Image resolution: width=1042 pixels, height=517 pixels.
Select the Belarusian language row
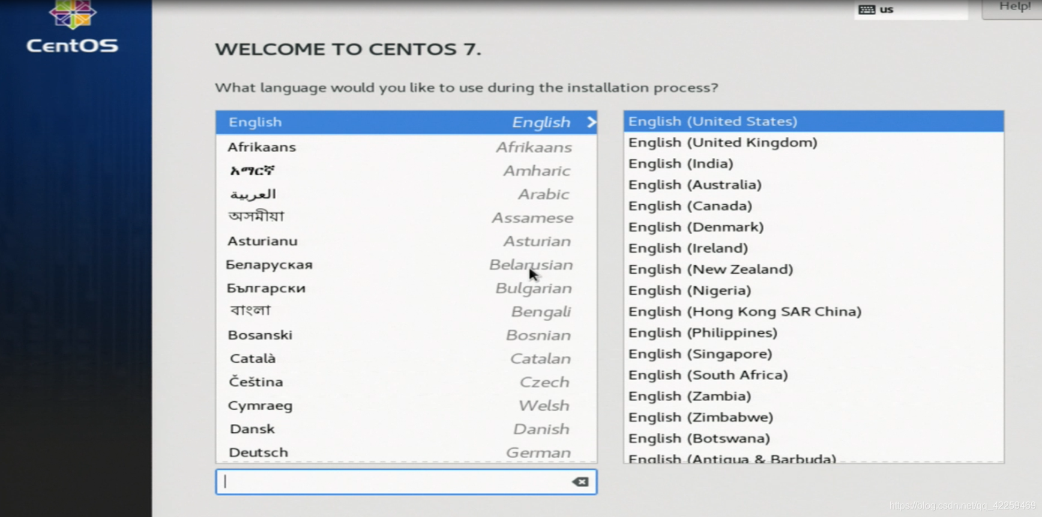[x=406, y=264]
